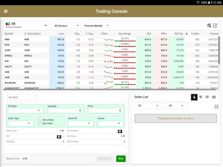Open the Portfolio dropdown
Viewport: 223px width, 167px height.
click(x=26, y=110)
